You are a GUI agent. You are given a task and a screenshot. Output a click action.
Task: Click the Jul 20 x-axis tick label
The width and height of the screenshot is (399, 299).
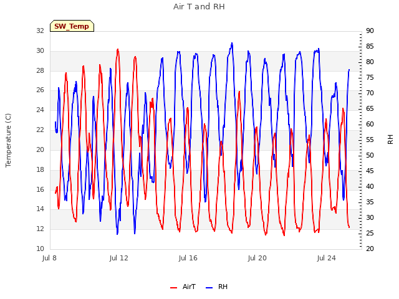tap(257, 258)
